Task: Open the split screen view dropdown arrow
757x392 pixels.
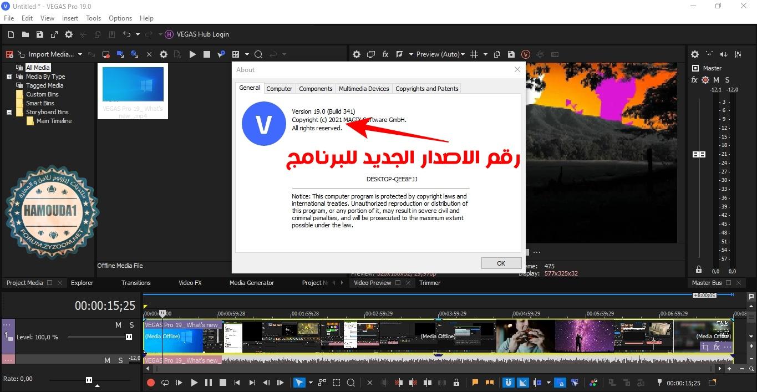Action: point(411,54)
